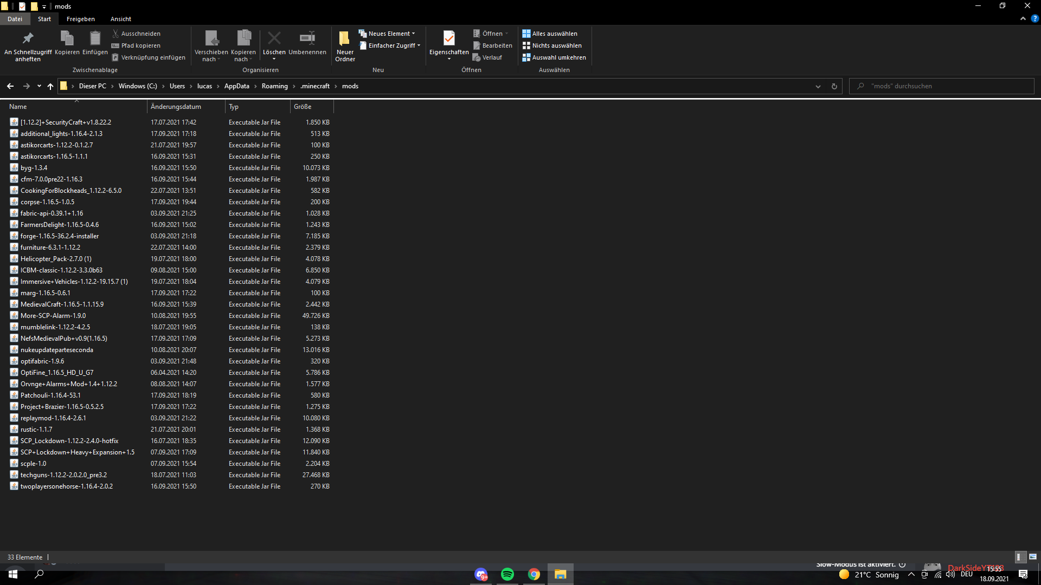Click .minecraft breadcrumb

[315, 86]
